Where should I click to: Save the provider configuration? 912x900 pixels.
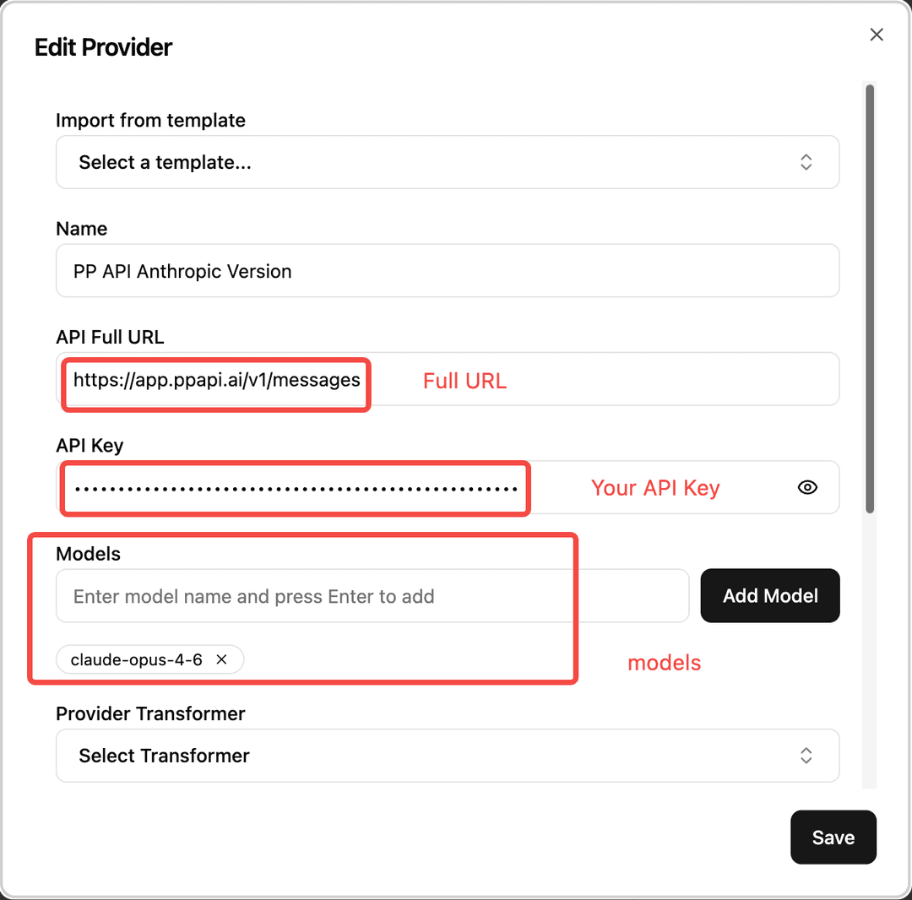coord(833,837)
